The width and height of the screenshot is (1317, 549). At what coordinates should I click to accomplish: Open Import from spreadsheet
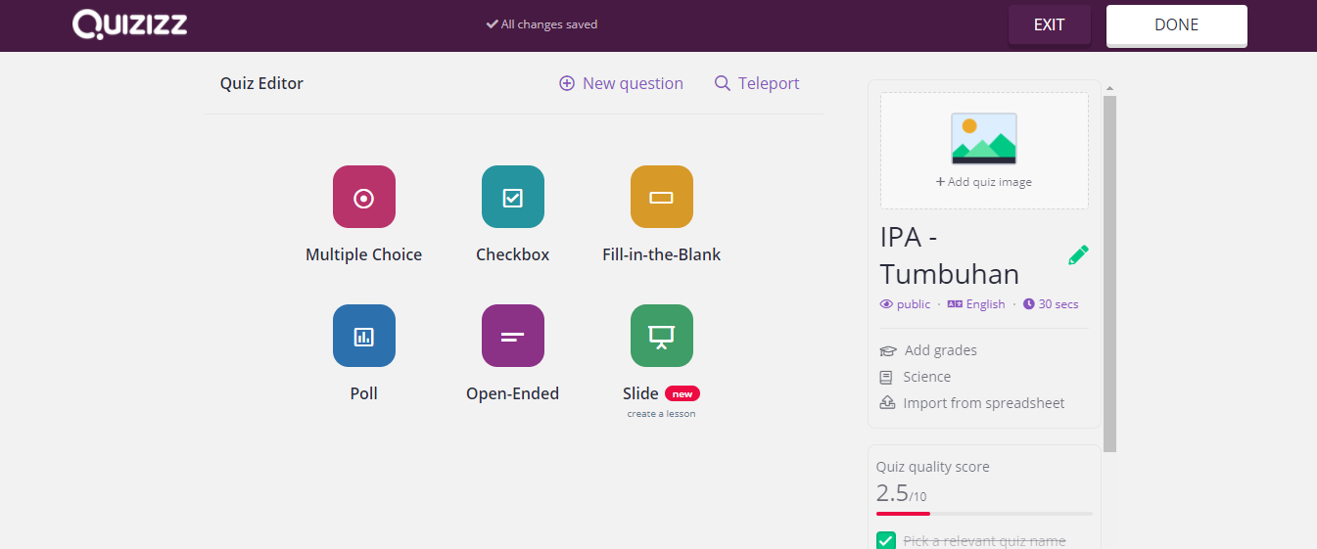[x=972, y=403]
